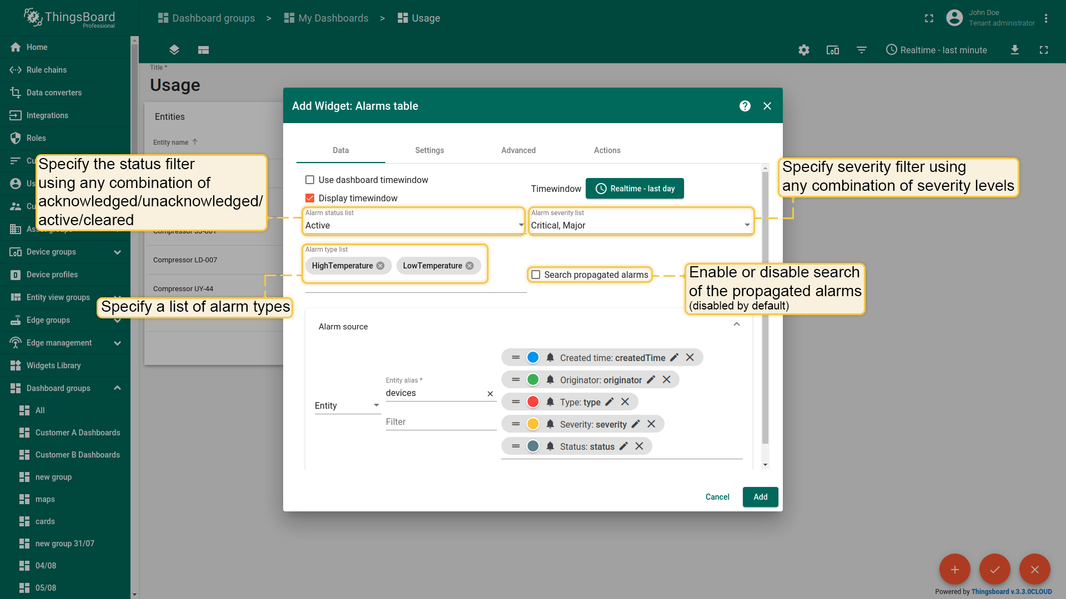The height and width of the screenshot is (599, 1066).
Task: Select the Data tab
Action: 341,150
